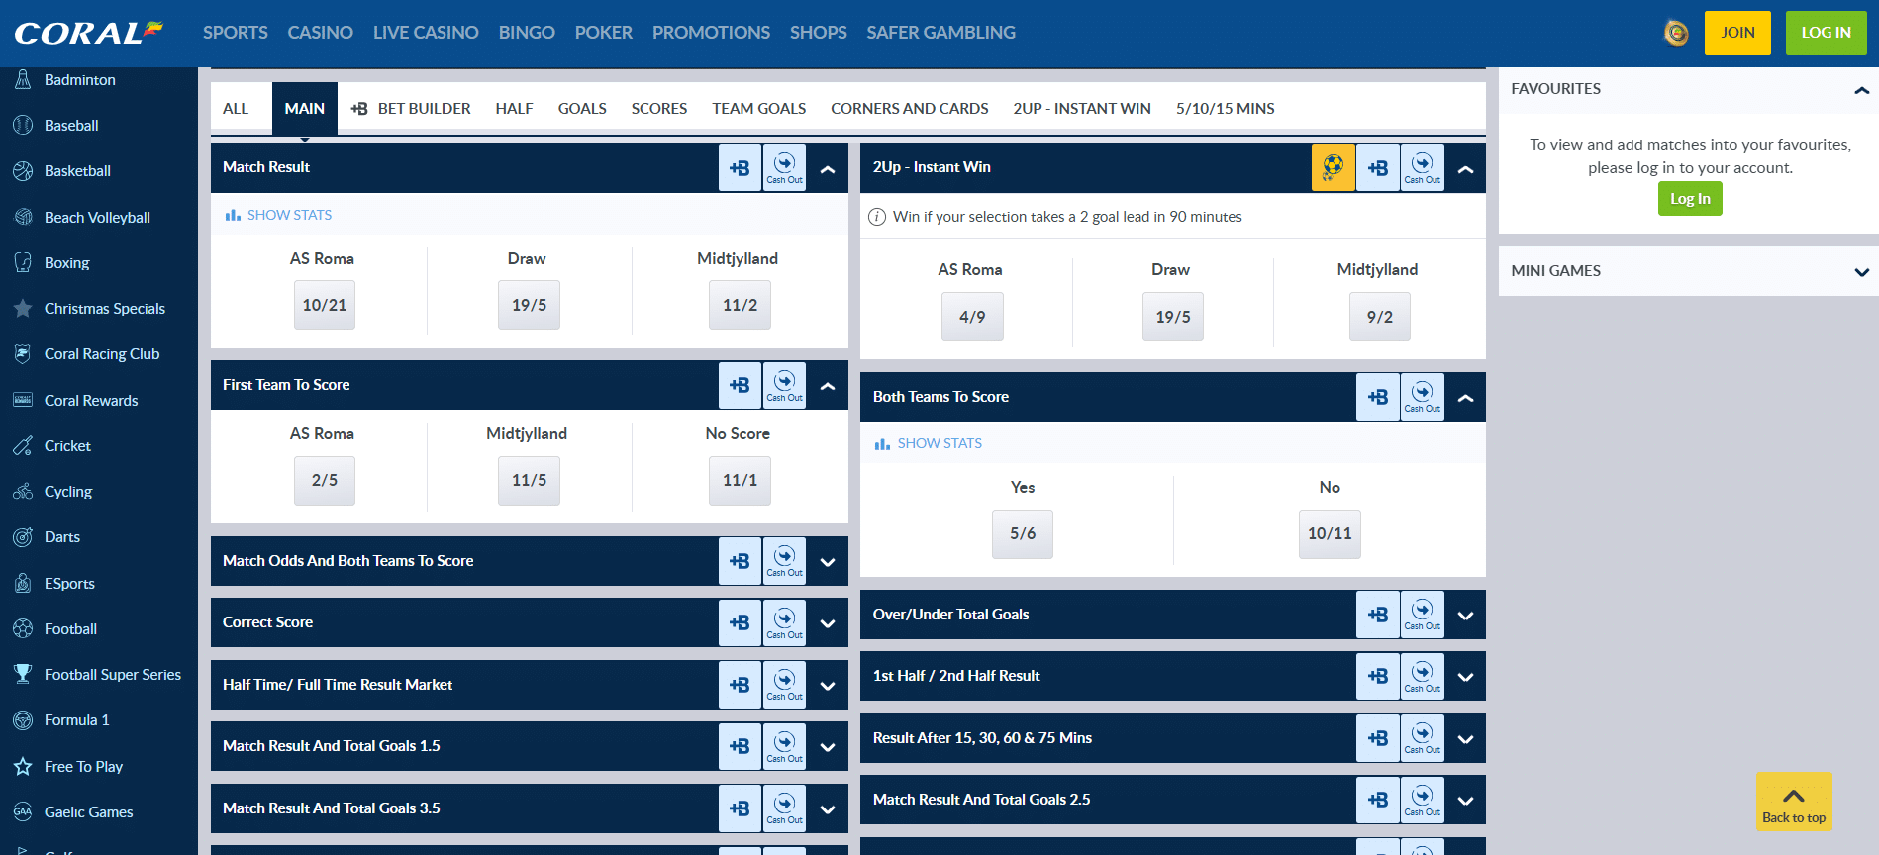Image resolution: width=1879 pixels, height=855 pixels.
Task: Open the GOALS tab
Action: 582,109
